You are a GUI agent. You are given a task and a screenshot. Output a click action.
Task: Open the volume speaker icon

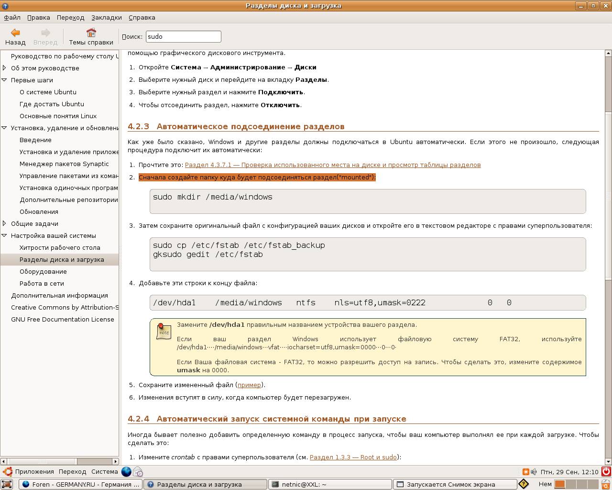(534, 471)
